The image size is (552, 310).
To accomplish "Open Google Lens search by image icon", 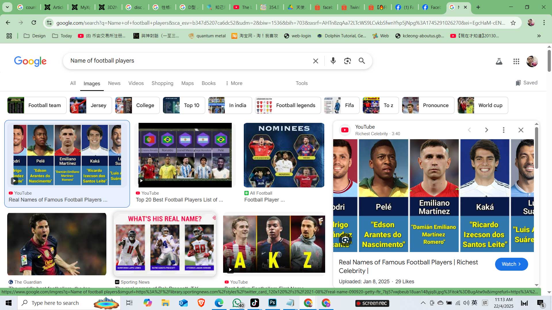I will (x=347, y=61).
